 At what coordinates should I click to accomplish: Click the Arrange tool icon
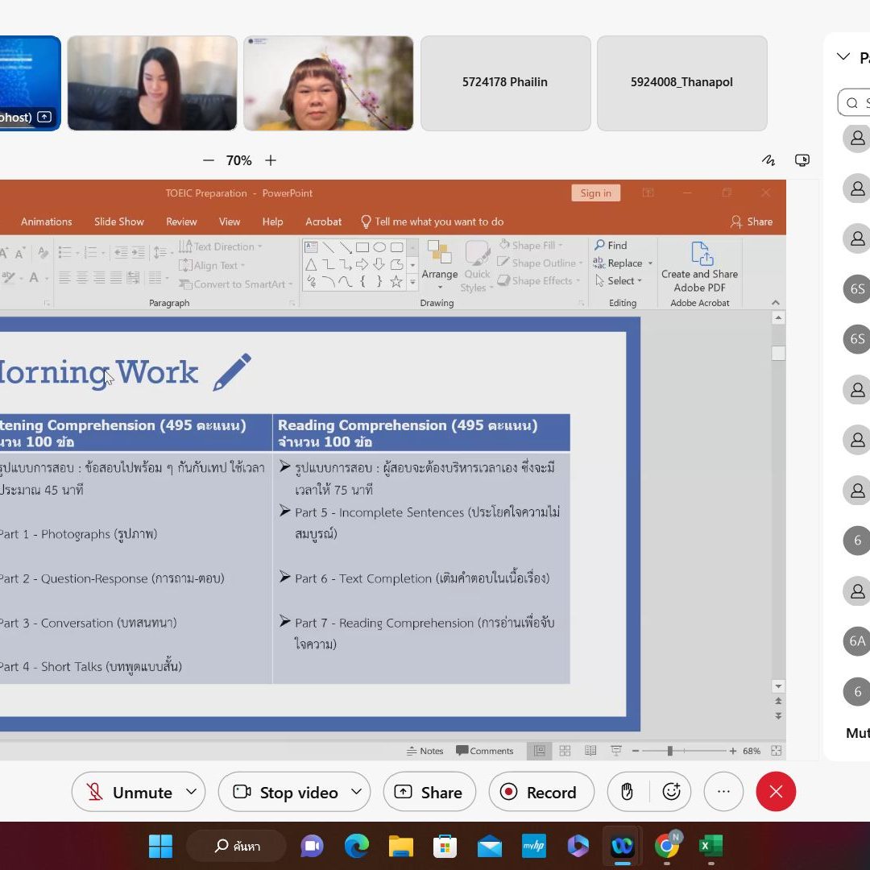click(x=439, y=255)
